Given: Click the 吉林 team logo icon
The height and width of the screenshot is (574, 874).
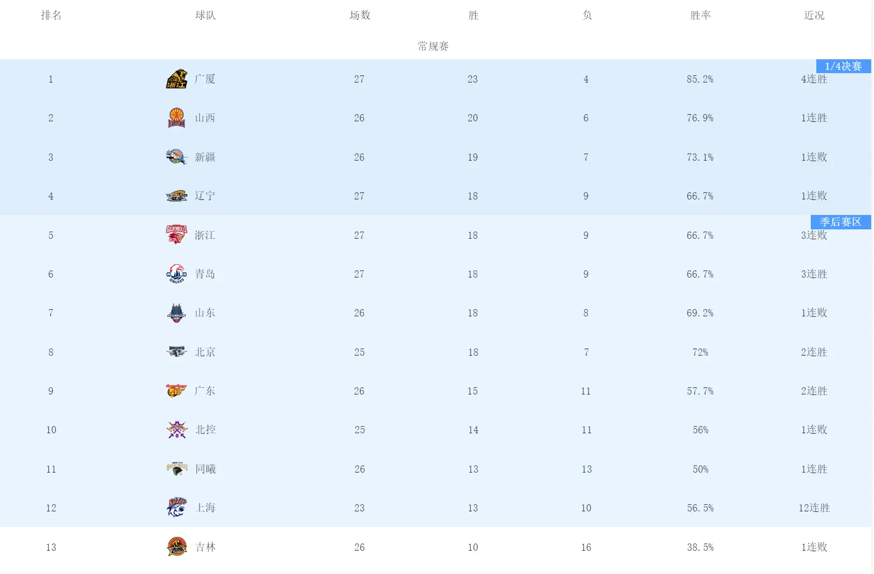Looking at the screenshot, I should tap(176, 547).
